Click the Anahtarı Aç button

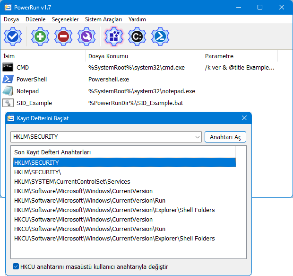pos(225,137)
